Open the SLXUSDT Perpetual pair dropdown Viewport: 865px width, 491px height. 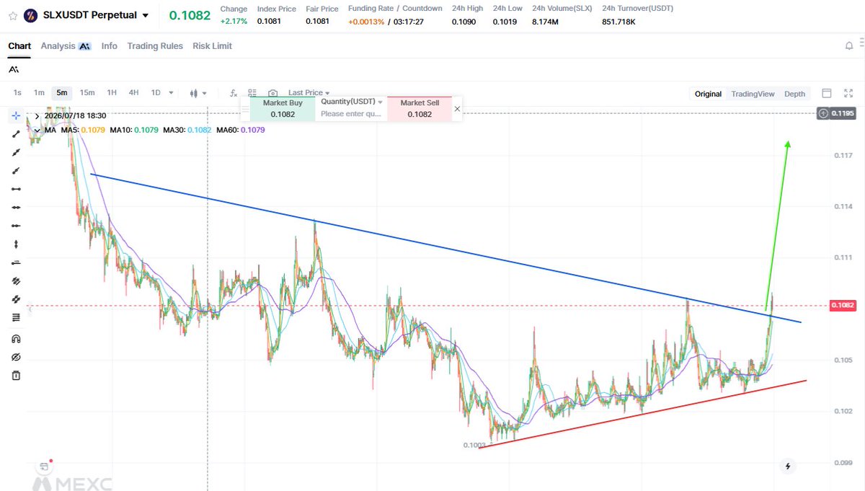point(146,15)
